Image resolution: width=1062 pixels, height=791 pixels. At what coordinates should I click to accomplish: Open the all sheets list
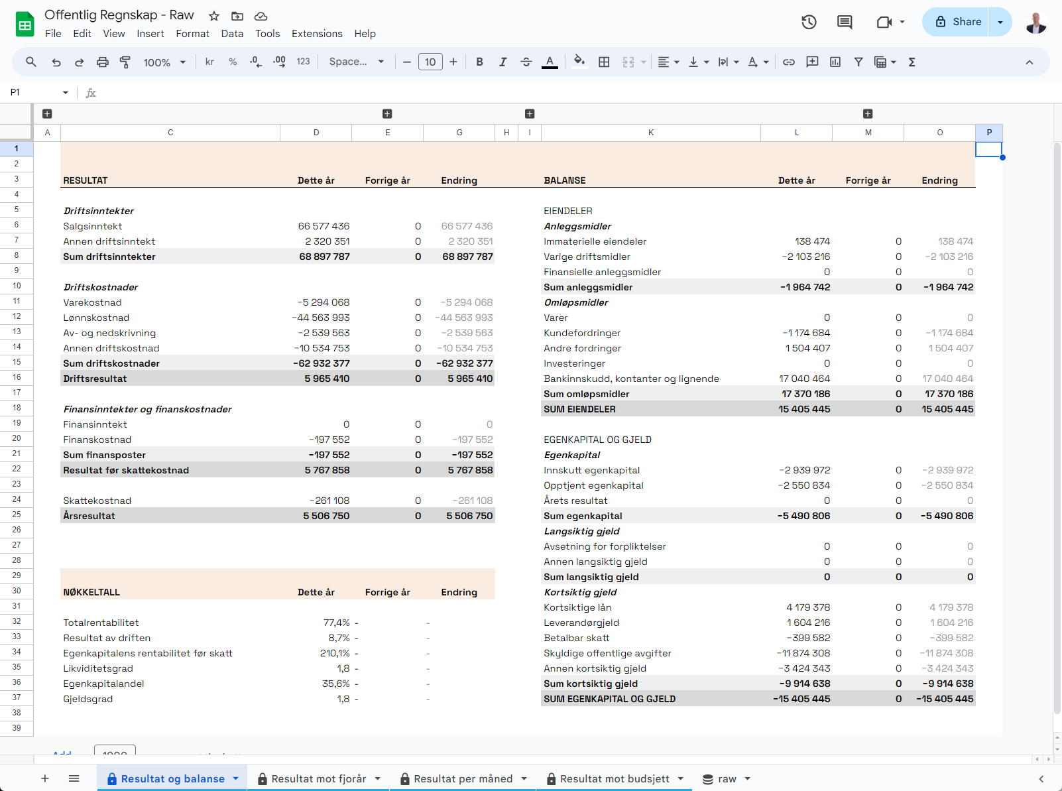coord(74,778)
